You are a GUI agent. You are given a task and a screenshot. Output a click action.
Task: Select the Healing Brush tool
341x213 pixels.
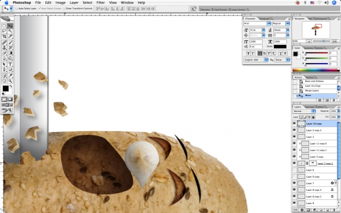tap(4, 43)
